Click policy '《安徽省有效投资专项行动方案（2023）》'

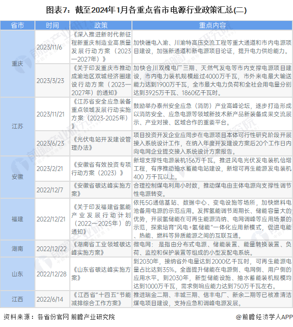click(101, 169)
